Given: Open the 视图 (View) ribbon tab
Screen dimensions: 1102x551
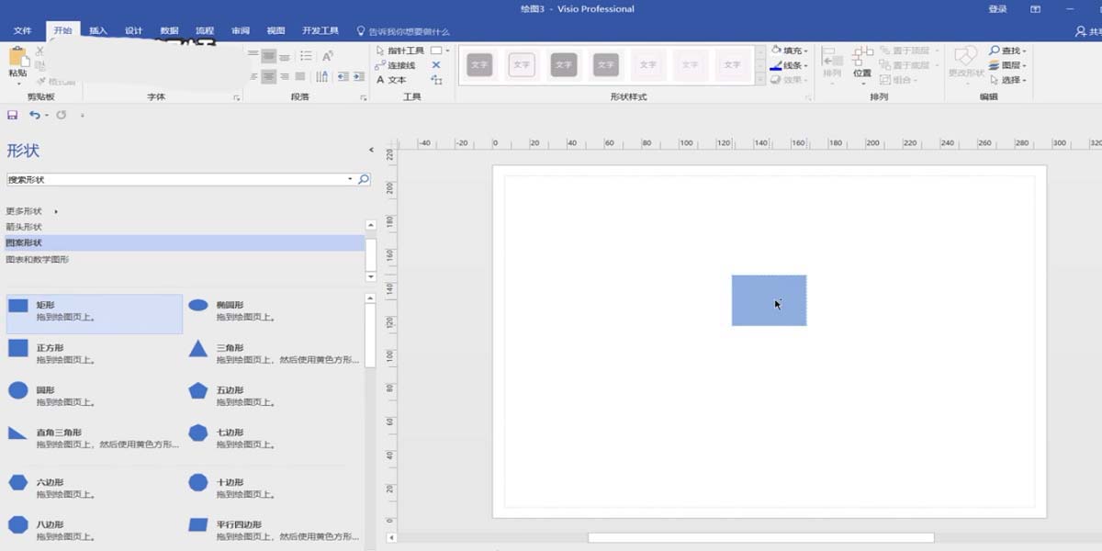Looking at the screenshot, I should point(275,29).
